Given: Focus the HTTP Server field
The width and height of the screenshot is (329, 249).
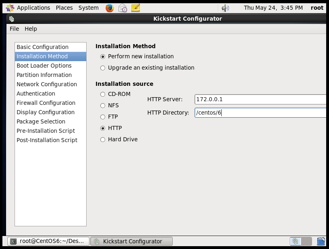Looking at the screenshot, I should [x=260, y=99].
